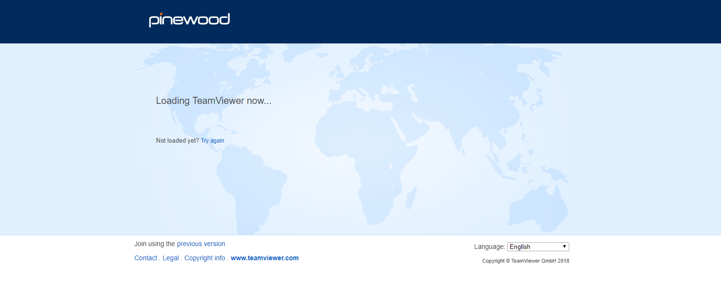Open the Copyright info link
Viewport: 721px width, 290px height.
pos(205,258)
